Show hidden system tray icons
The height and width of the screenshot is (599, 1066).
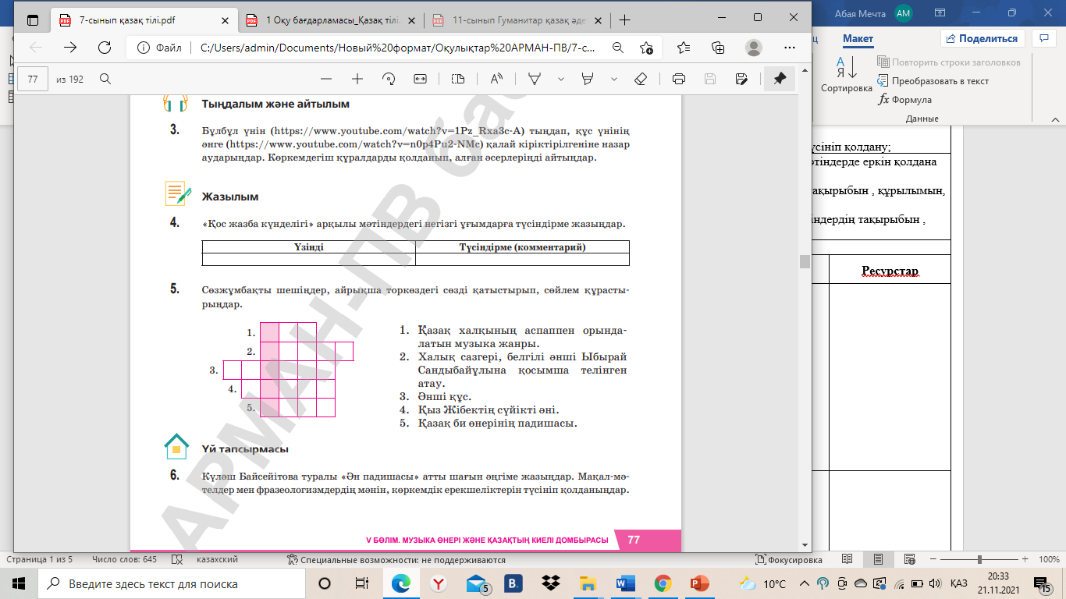805,584
